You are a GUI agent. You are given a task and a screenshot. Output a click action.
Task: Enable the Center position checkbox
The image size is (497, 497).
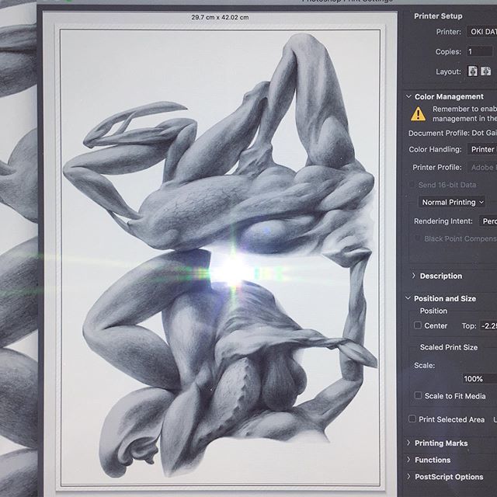[418, 325]
